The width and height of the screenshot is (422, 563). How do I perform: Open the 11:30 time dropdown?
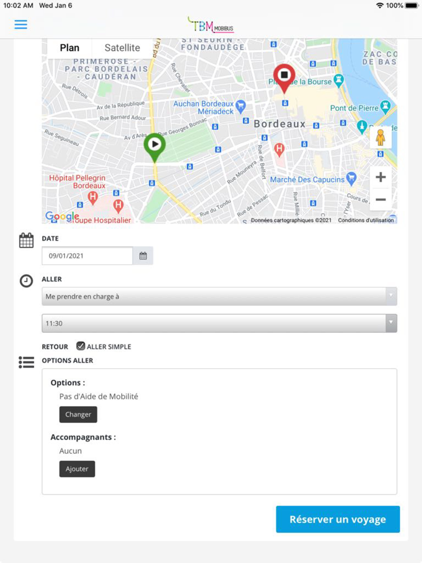pyautogui.click(x=219, y=323)
